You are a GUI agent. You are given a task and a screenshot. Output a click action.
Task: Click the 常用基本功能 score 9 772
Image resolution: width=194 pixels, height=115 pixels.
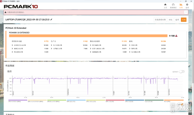(46, 41)
